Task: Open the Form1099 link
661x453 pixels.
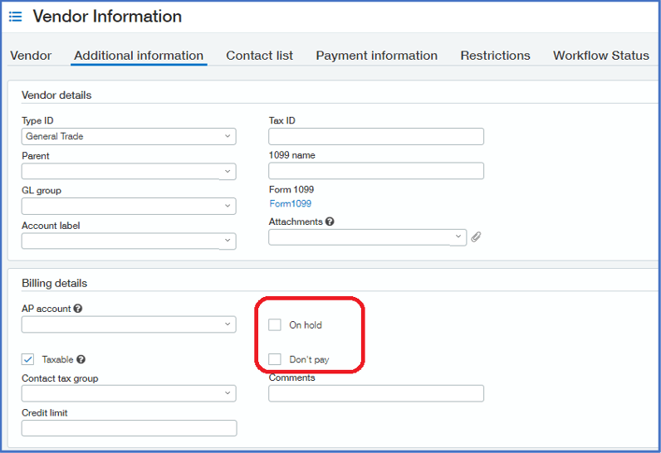Action: click(290, 203)
